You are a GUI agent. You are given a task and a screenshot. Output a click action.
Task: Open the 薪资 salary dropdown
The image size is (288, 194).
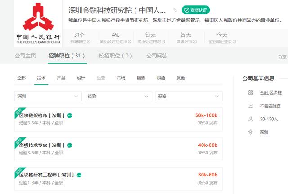coord(189,96)
